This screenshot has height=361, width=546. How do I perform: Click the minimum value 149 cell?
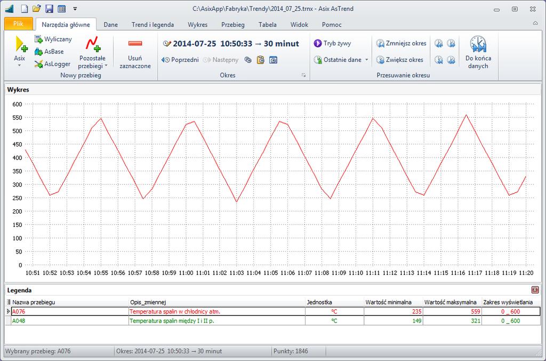pos(394,321)
